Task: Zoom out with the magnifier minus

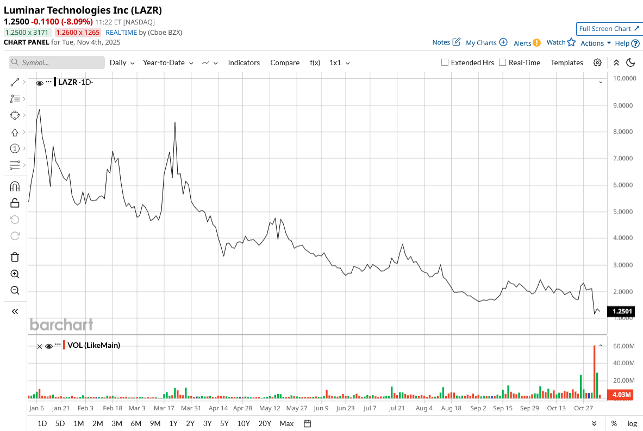Action: click(x=15, y=290)
